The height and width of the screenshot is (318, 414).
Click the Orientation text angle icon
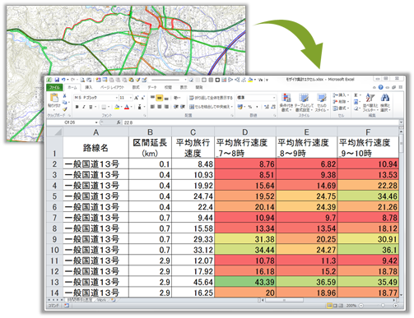pyautogui.click(x=176, y=98)
